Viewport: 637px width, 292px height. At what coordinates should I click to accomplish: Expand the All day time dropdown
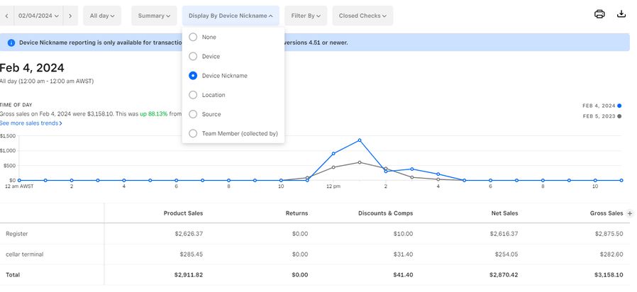click(102, 16)
